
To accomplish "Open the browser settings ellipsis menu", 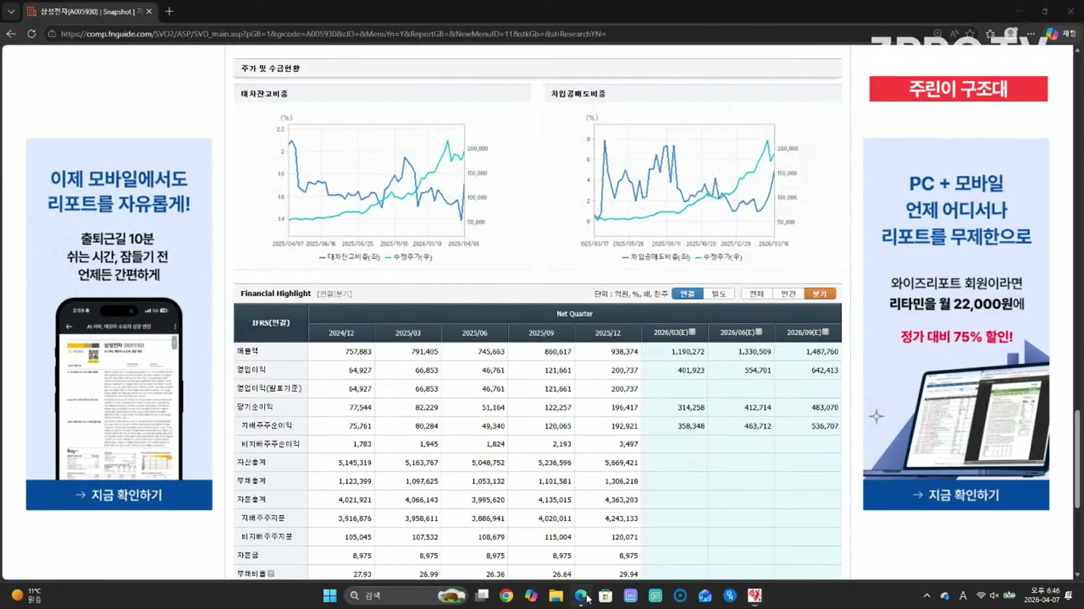I will (1030, 34).
